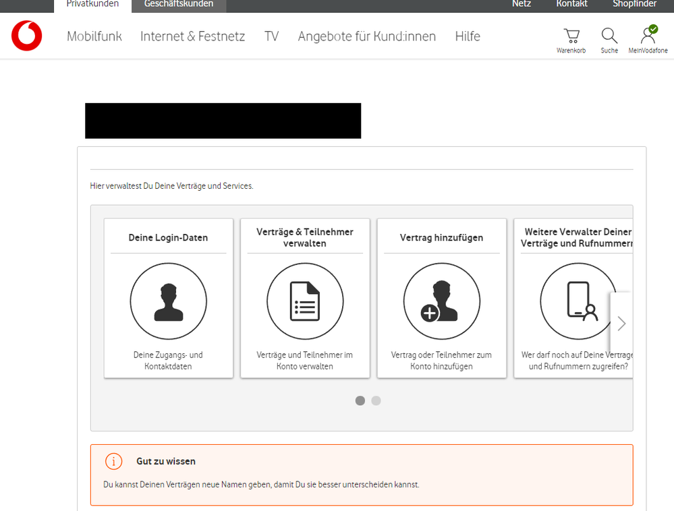Click the Deine Login-Daten person icon
The image size is (674, 511).
pyautogui.click(x=169, y=301)
